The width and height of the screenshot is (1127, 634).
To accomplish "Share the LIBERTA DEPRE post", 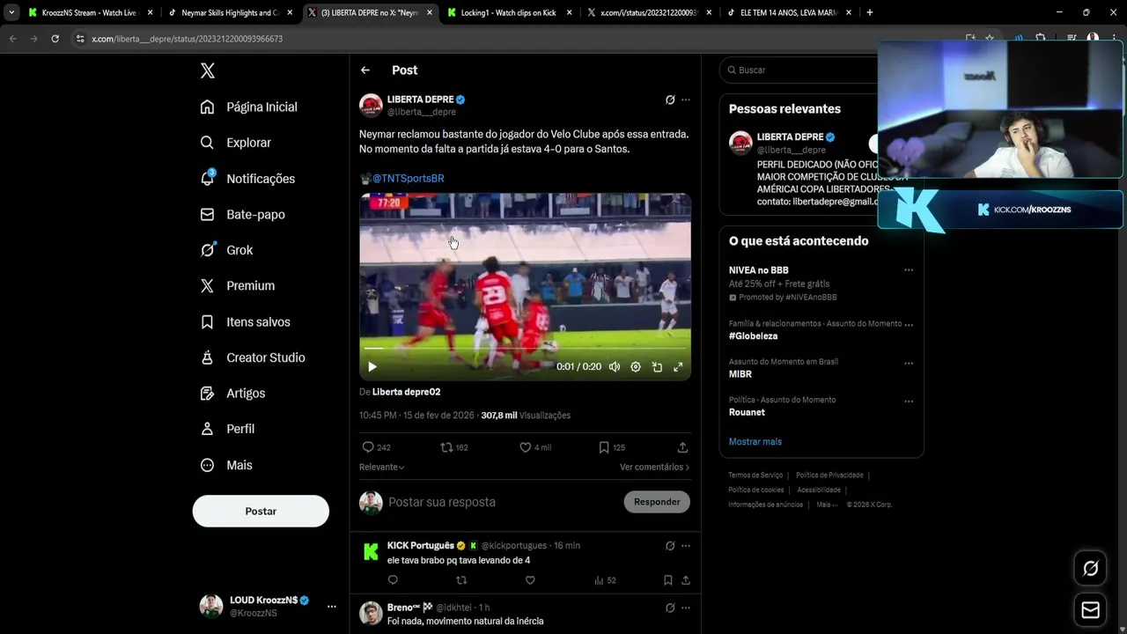I will click(682, 447).
